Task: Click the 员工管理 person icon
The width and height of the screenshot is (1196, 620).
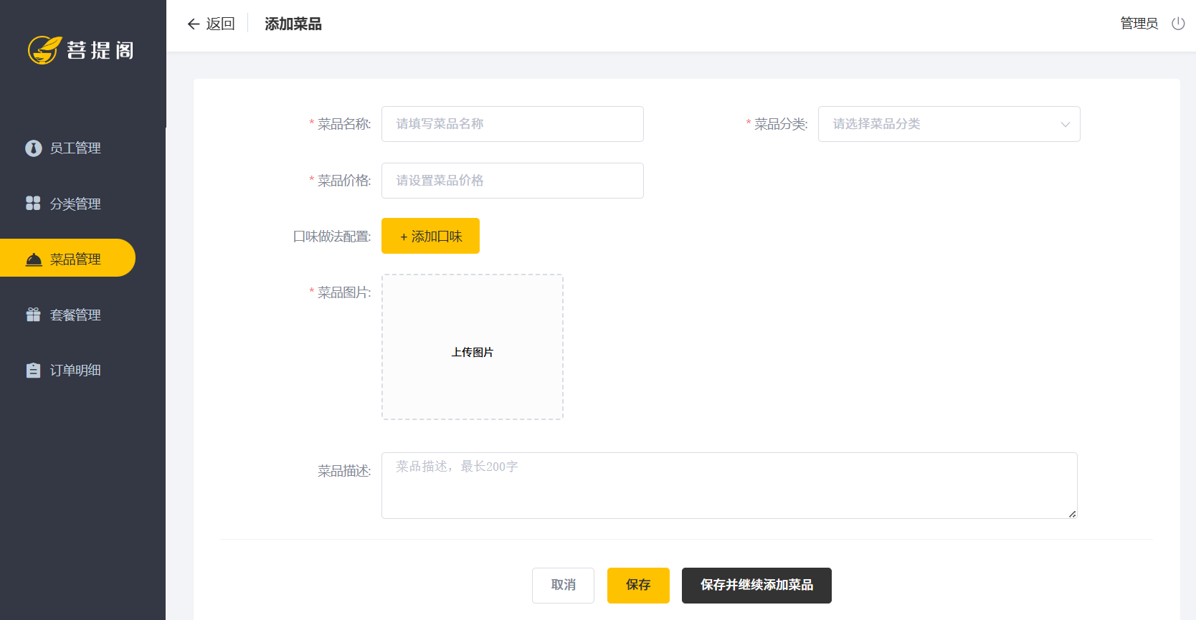Action: 34,148
